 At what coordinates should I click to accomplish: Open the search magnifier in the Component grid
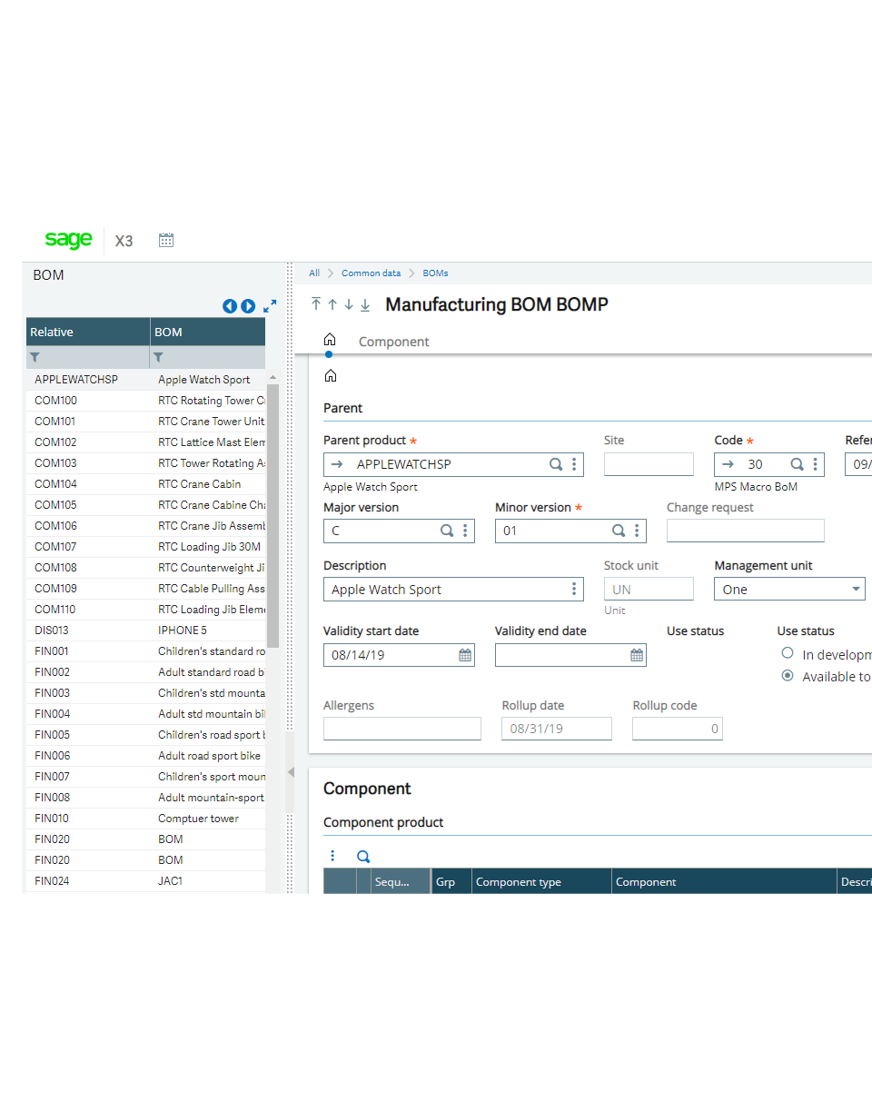363,856
